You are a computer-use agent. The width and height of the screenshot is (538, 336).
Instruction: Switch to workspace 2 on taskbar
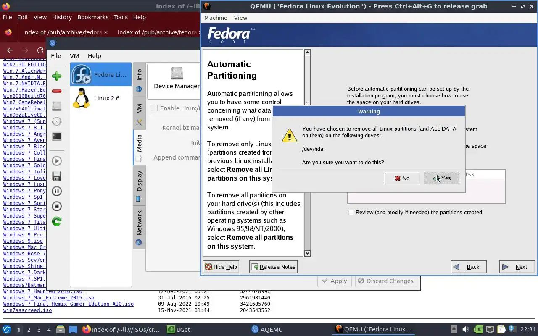pyautogui.click(x=29, y=330)
